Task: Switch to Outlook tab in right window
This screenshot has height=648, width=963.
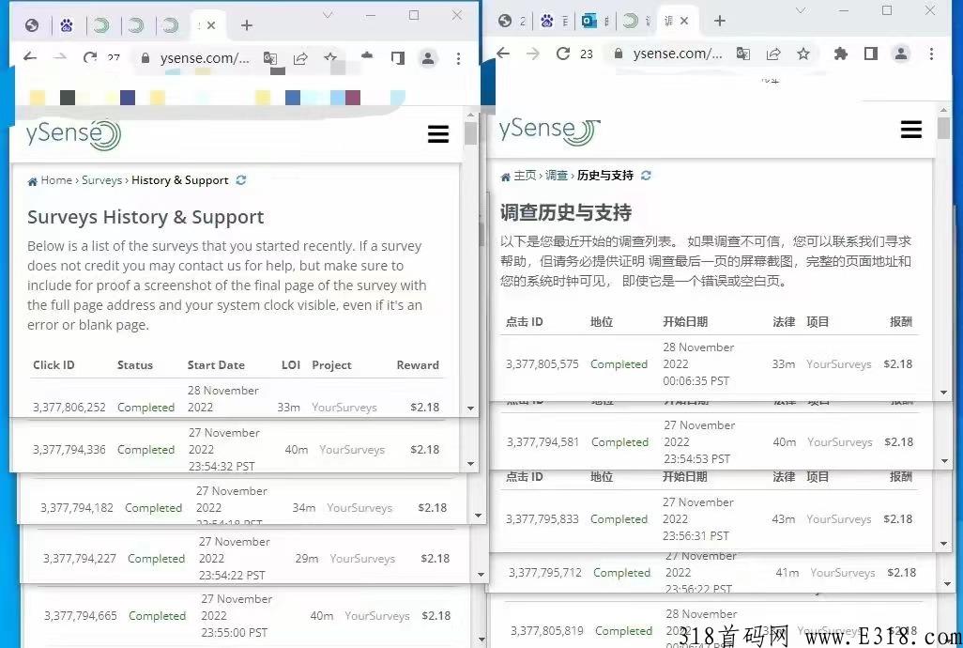Action: click(x=589, y=21)
